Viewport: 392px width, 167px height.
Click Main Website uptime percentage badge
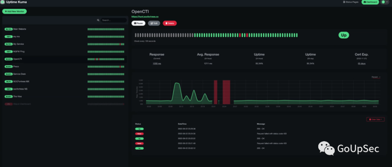click(x=8, y=29)
